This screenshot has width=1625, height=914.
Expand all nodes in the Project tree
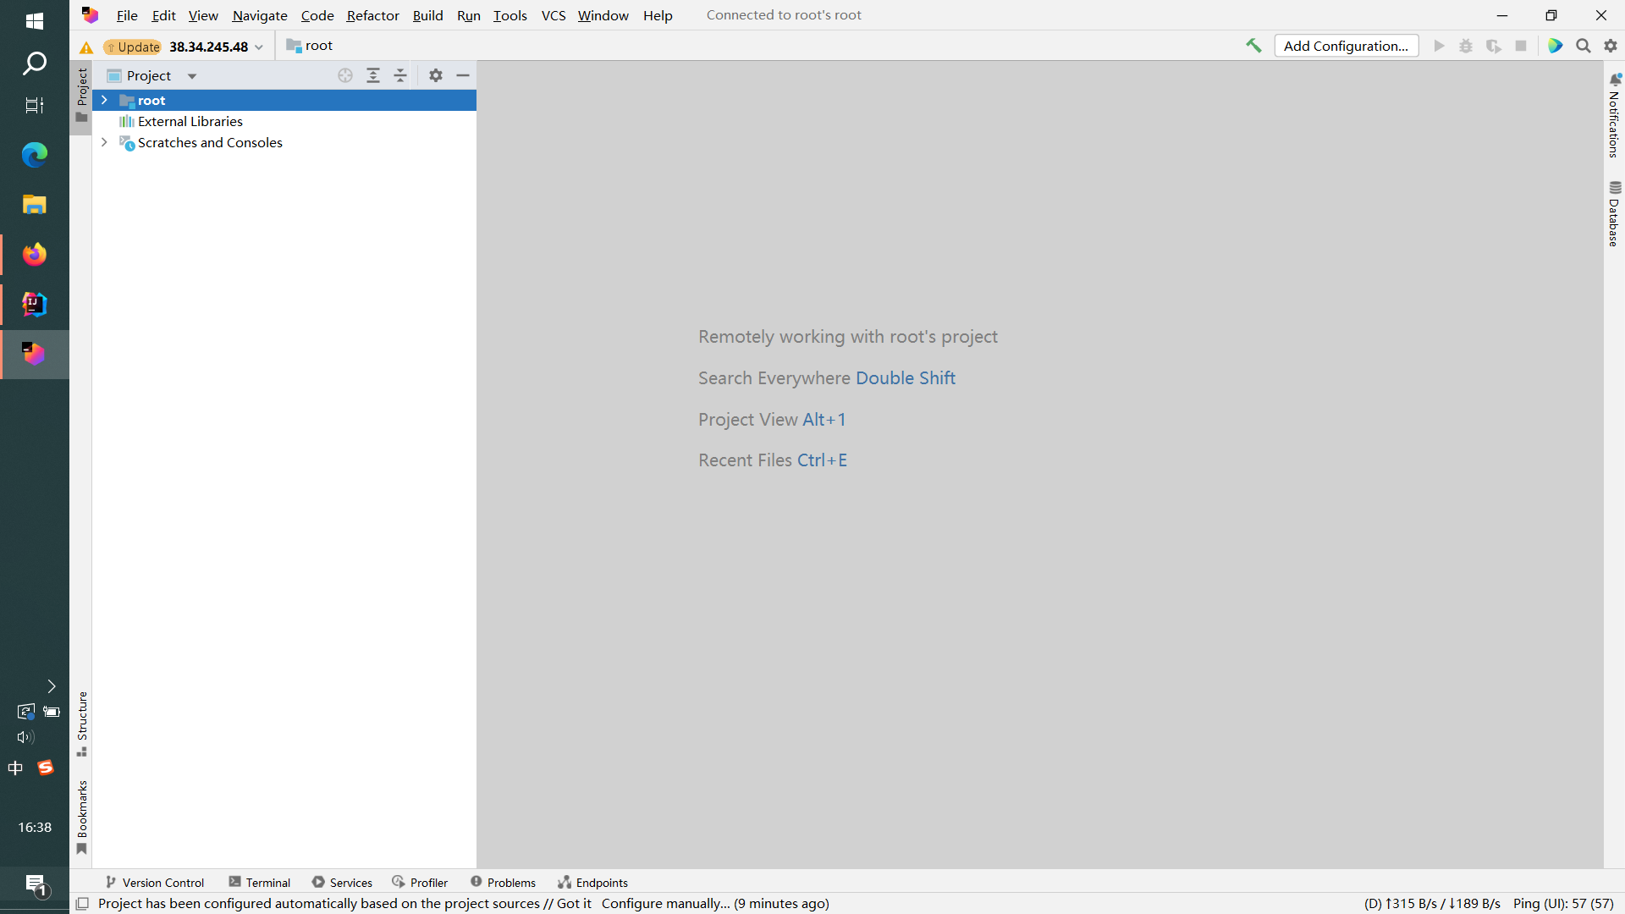[373, 75]
